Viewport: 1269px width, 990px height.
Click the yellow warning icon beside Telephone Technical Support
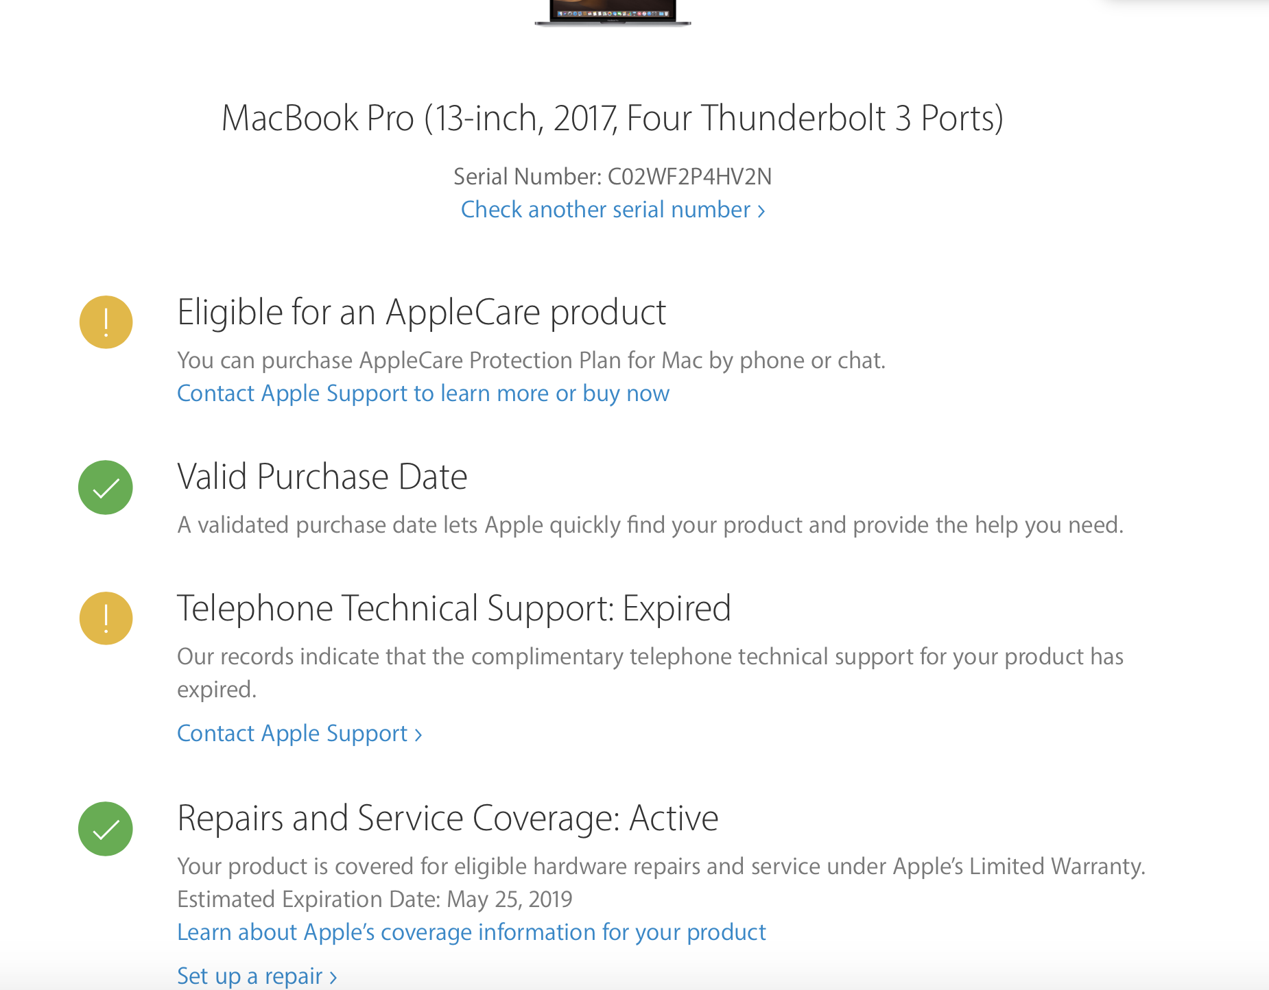[x=106, y=618]
